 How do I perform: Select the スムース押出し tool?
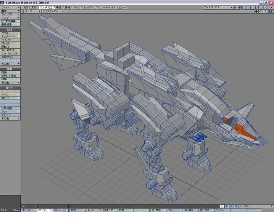(10, 50)
